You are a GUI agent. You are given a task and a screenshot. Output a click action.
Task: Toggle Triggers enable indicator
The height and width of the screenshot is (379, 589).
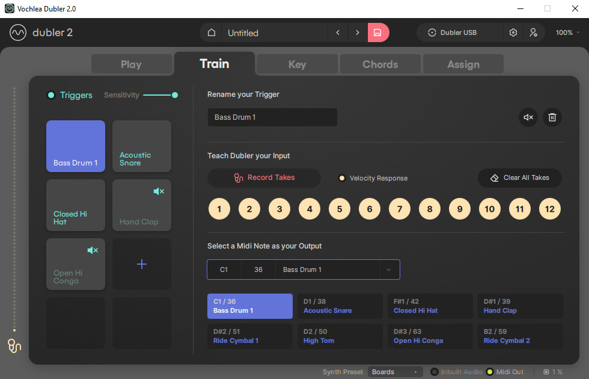[x=51, y=95]
